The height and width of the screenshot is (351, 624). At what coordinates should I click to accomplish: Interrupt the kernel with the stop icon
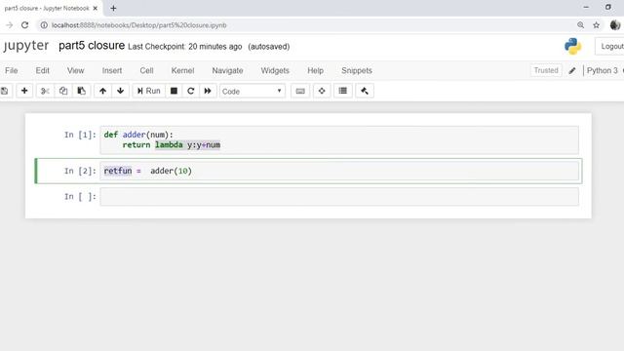174,91
